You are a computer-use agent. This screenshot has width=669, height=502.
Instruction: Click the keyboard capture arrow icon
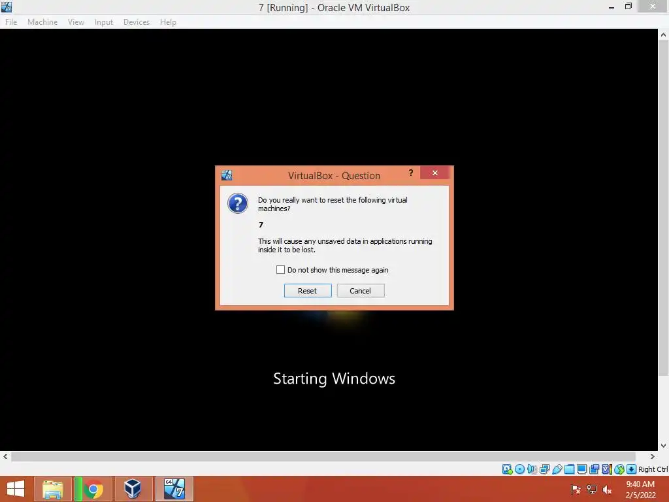[632, 469]
